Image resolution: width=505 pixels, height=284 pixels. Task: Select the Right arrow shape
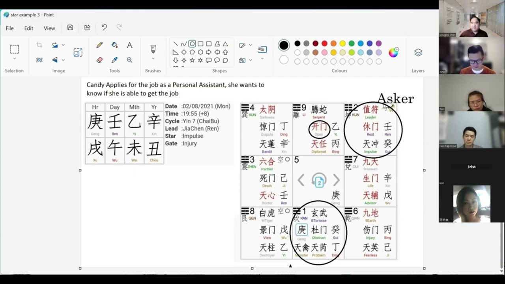[x=209, y=52]
